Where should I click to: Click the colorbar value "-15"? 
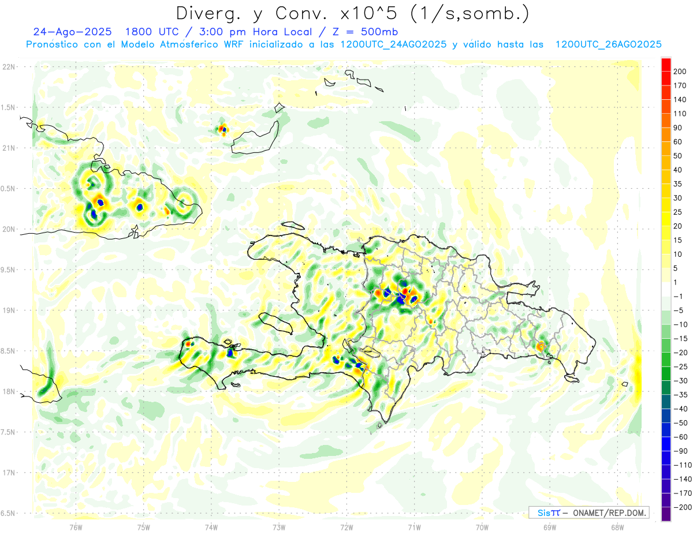(680, 339)
